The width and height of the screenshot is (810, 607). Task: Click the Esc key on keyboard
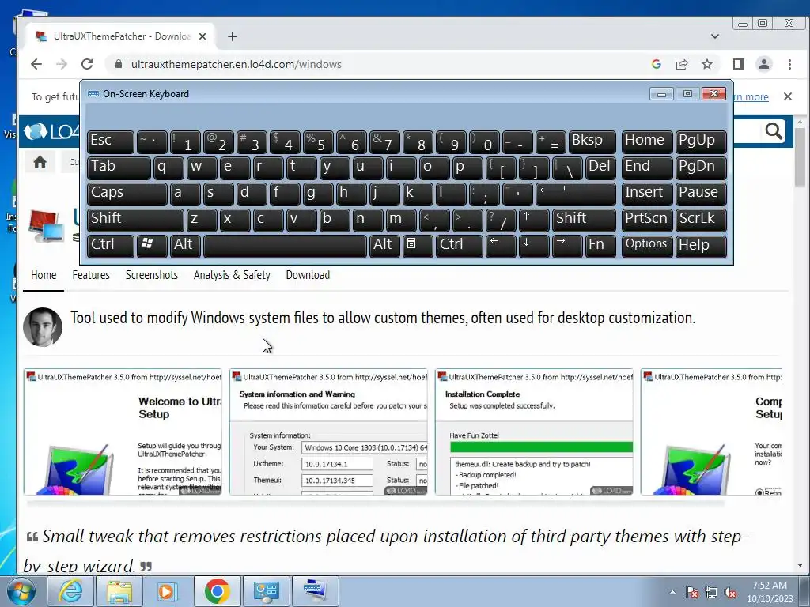pos(111,141)
